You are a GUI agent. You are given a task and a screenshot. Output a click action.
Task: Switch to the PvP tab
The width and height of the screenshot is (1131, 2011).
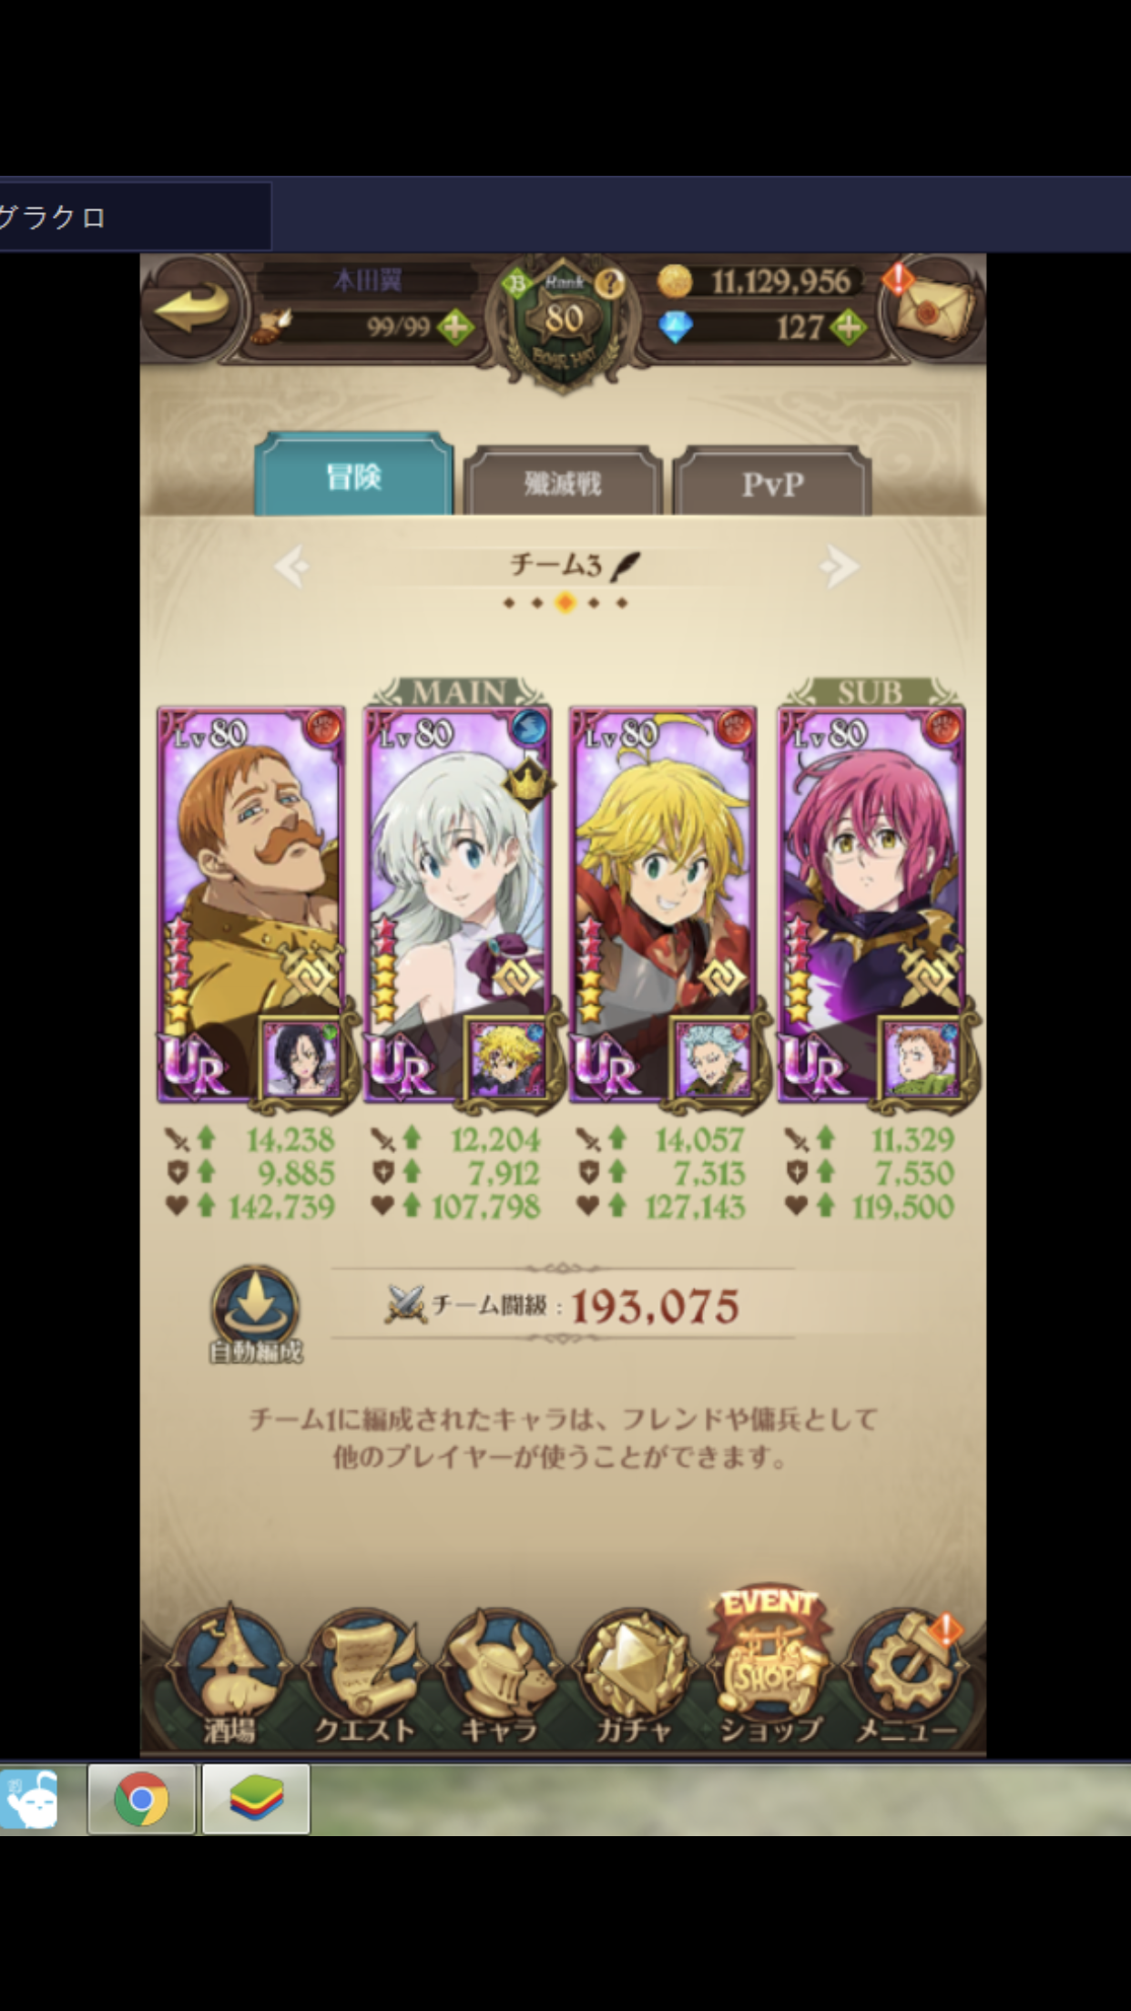click(x=772, y=482)
